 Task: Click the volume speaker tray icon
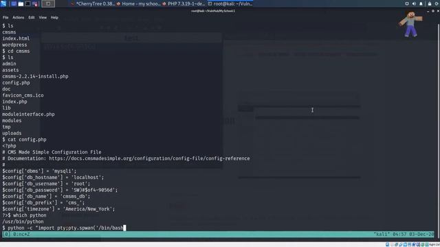[x=414, y=3]
